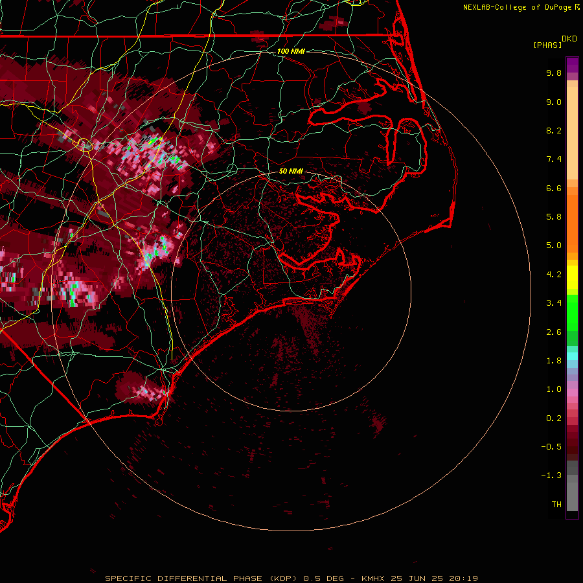Pick the light peach band of the color scale

click(x=572, y=133)
